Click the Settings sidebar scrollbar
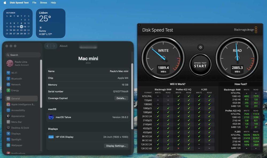267x158 pixels. (41, 84)
